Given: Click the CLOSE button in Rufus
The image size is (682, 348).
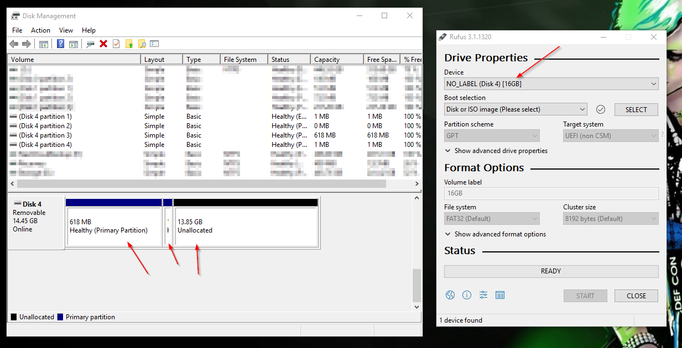Looking at the screenshot, I should point(636,296).
